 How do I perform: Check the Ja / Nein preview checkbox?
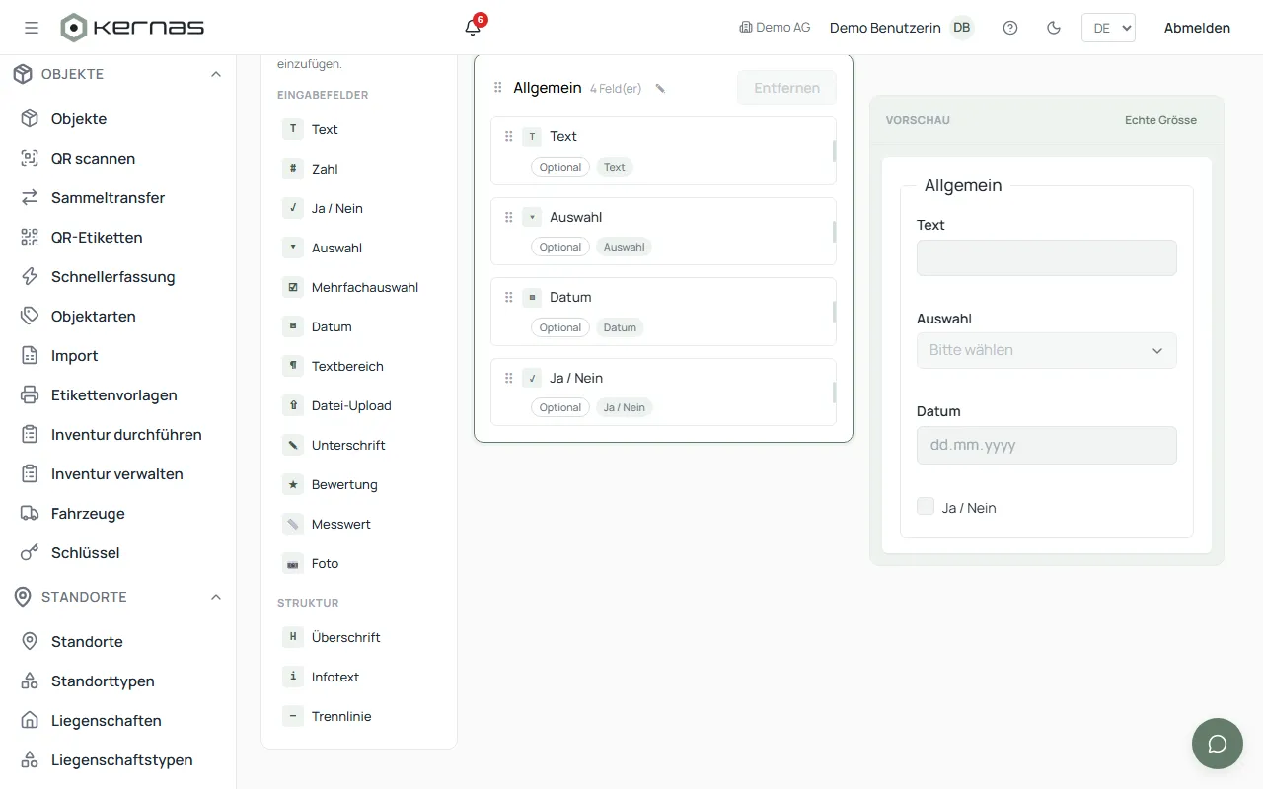[926, 507]
